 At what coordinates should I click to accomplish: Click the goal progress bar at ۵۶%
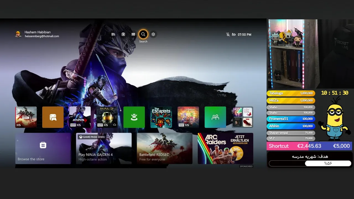[x=310, y=163]
